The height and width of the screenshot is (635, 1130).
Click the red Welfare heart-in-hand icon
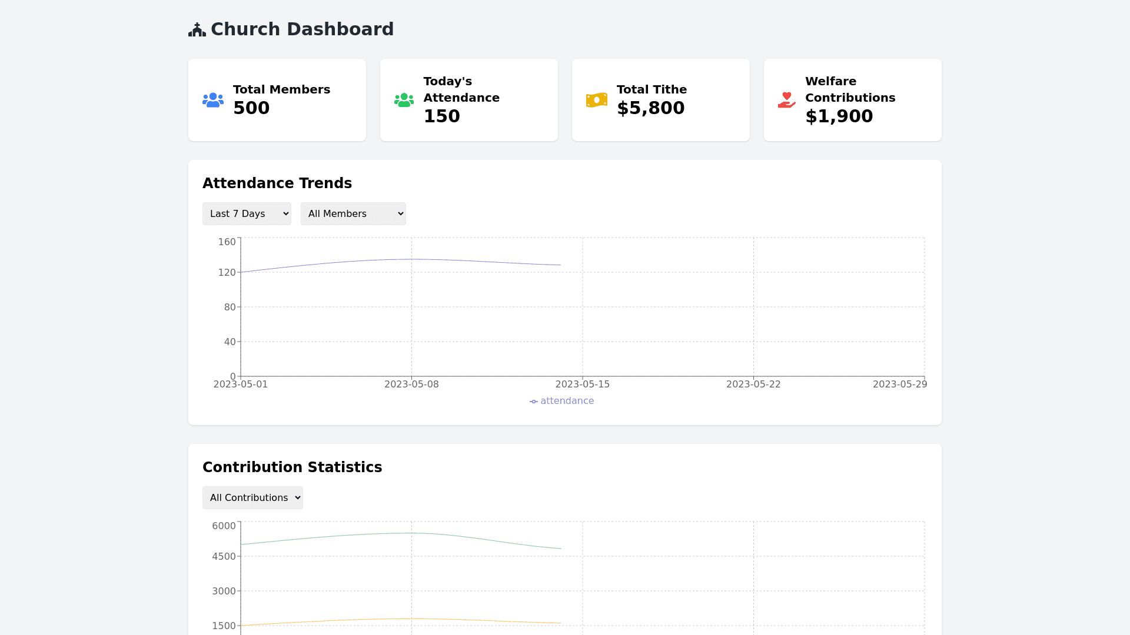pyautogui.click(x=786, y=100)
